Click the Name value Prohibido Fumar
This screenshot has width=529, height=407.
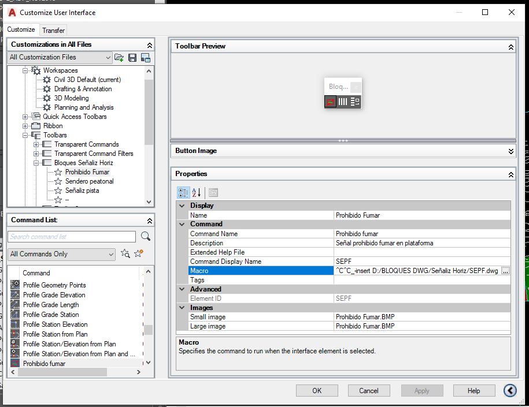tap(422, 215)
